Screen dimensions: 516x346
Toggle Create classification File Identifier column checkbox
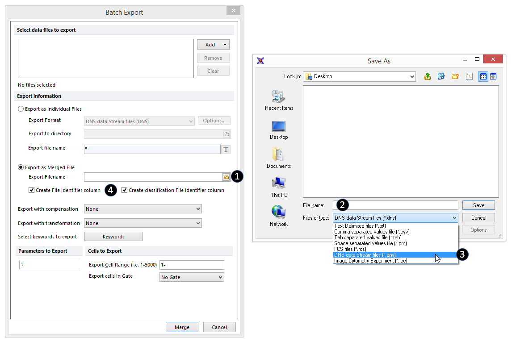tap(125, 190)
